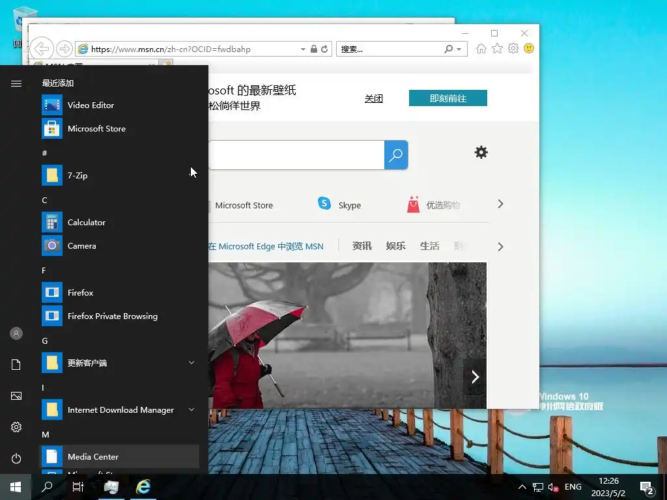Select the 娱乐 tab
Image resolution: width=667 pixels, height=500 pixels.
pos(395,245)
